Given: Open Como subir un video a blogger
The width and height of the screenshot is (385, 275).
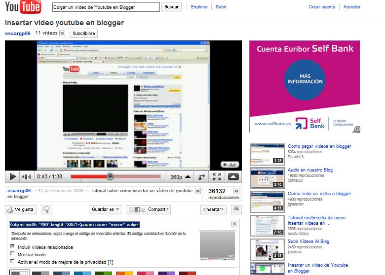Looking at the screenshot, I should point(319,194).
